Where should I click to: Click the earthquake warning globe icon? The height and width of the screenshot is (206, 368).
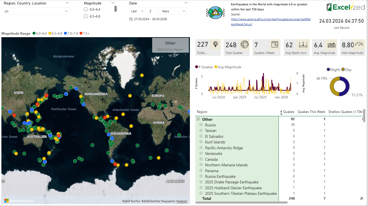[215, 12]
